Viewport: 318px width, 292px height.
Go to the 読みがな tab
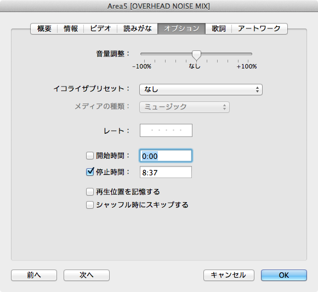[x=137, y=28]
